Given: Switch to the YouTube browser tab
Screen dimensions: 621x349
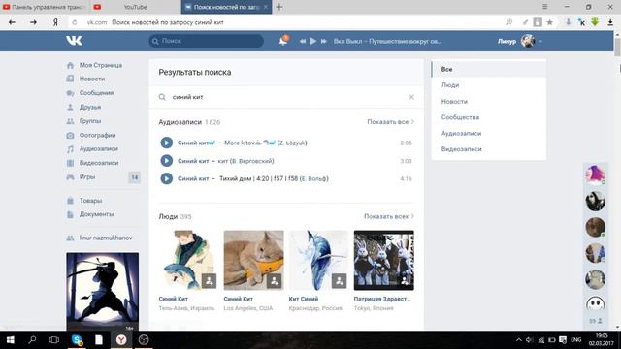Looking at the screenshot, I should [x=135, y=7].
